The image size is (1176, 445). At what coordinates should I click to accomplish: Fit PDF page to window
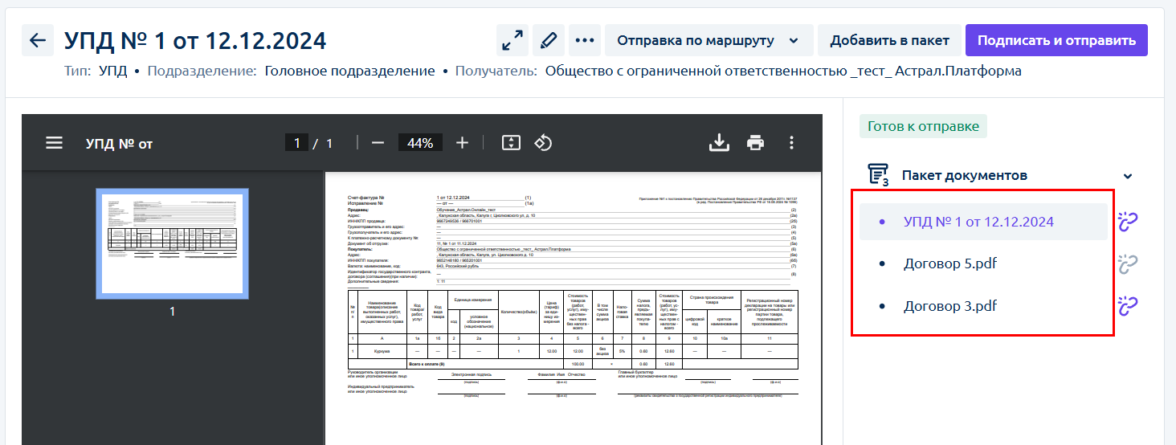coord(511,143)
